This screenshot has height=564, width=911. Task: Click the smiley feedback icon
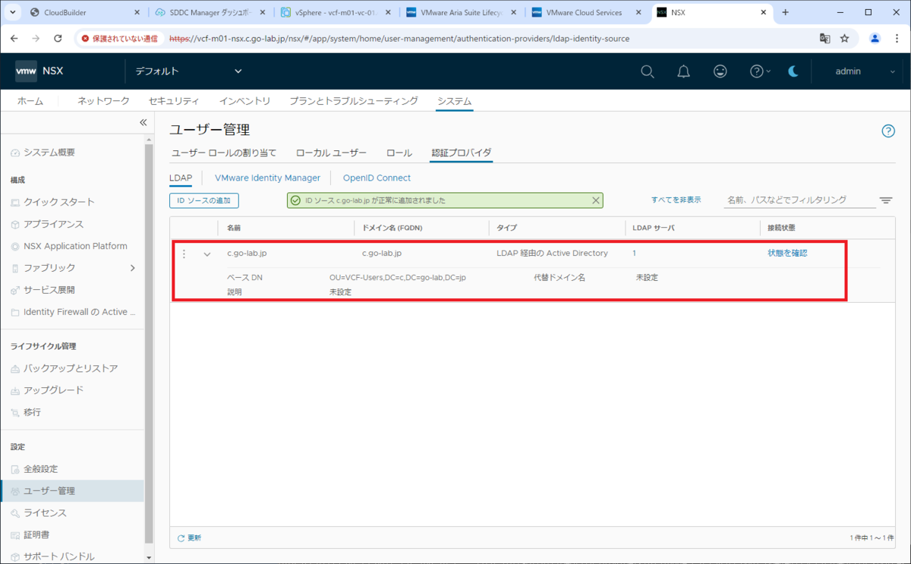(x=720, y=71)
